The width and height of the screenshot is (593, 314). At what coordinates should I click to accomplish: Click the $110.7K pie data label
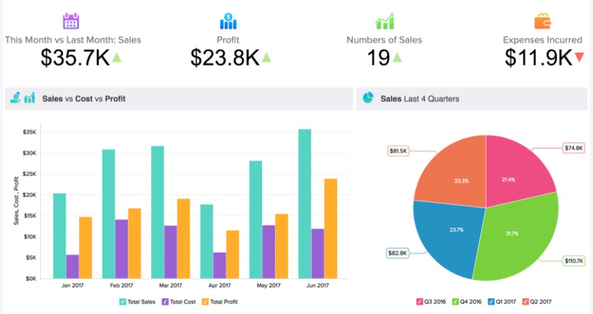573,261
